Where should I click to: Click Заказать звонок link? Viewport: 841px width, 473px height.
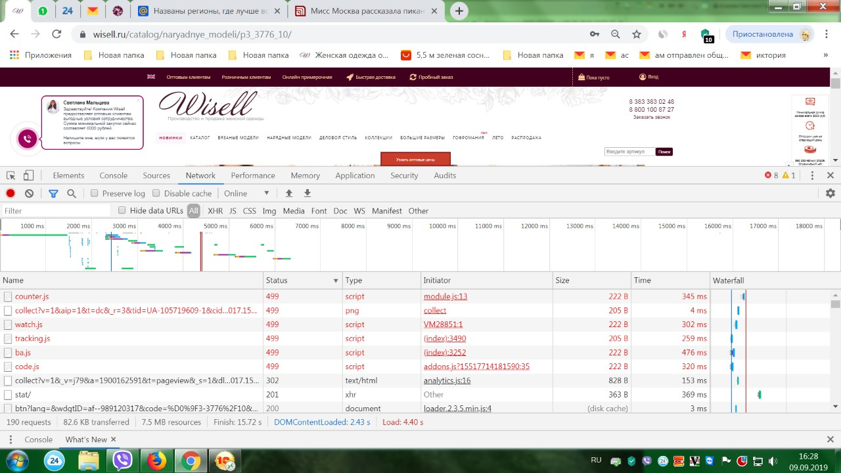(652, 117)
